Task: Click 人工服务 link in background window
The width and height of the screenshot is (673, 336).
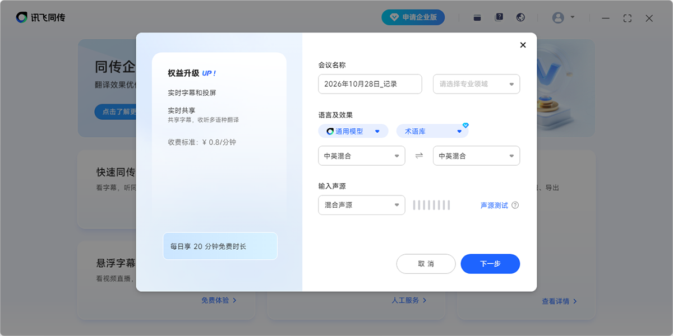Action: pos(409,300)
